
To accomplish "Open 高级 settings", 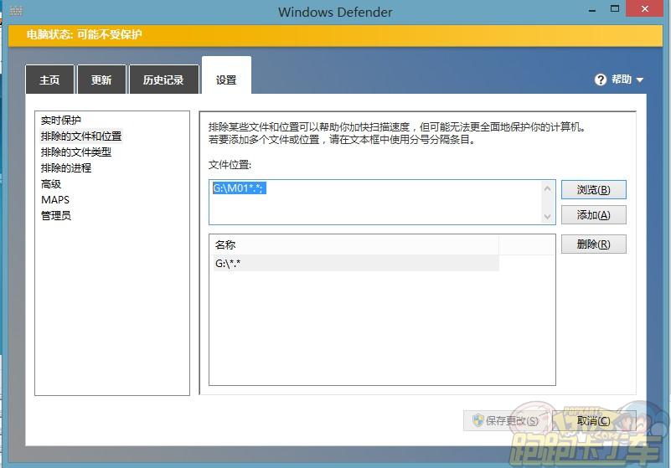I will click(51, 184).
